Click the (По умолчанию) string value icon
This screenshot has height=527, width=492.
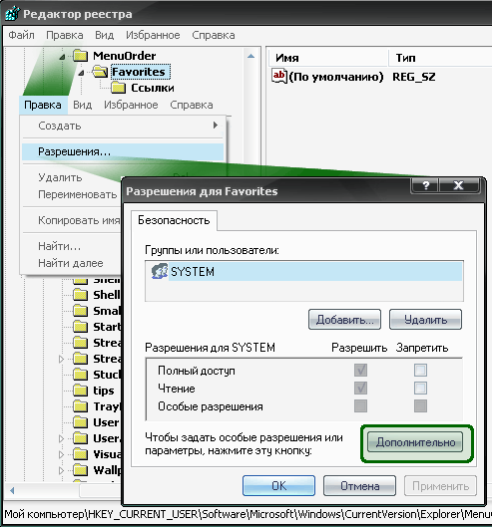(279, 76)
